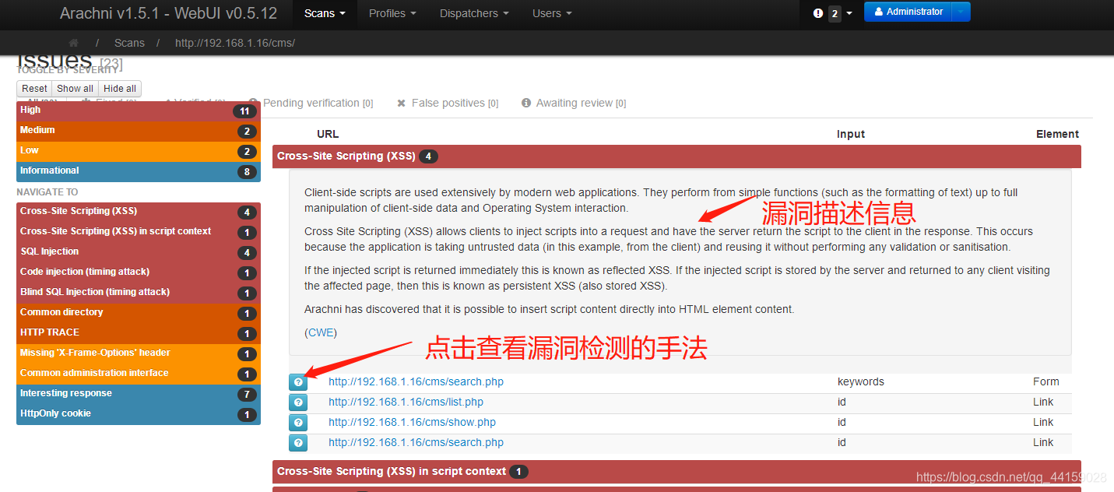The image size is (1114, 492).
Task: Navigate to HTTP TRACE issue
Action: (139, 333)
